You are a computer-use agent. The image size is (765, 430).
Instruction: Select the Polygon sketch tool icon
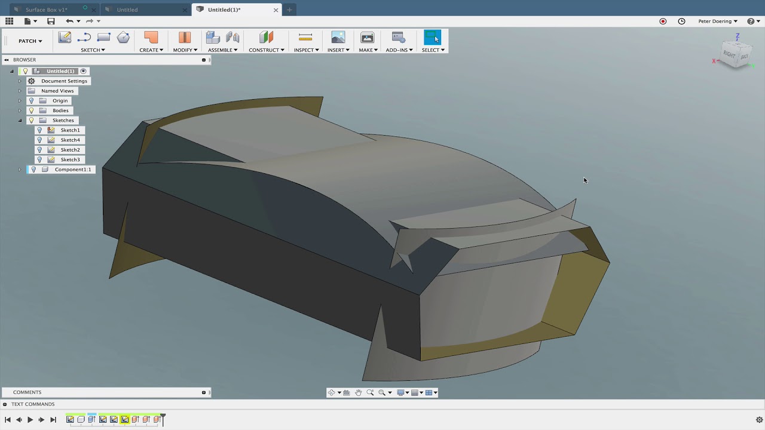123,37
